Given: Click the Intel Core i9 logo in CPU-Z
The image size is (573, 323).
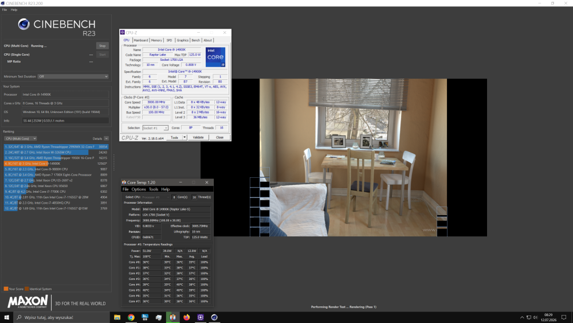Looking at the screenshot, I should pyautogui.click(x=215, y=57).
